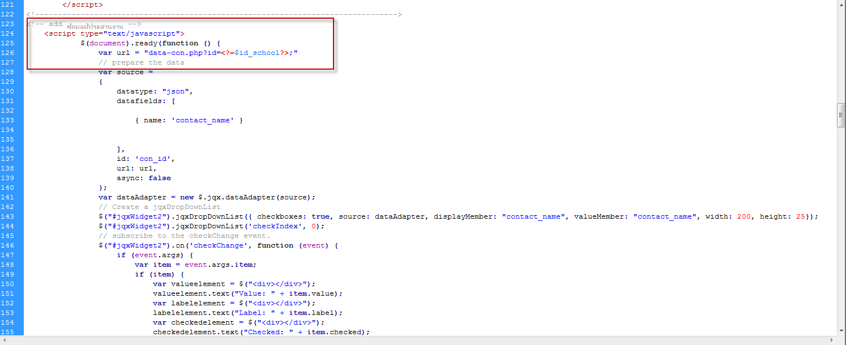The image size is (846, 345).
Task: Click line number 141 in the gutter
Action: point(7,197)
